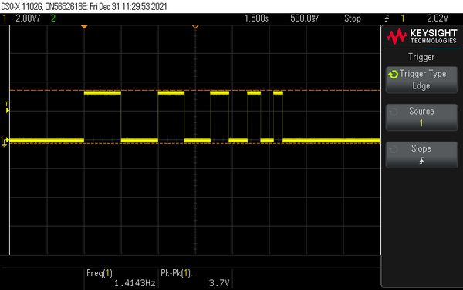Select the Trigger menu title
This screenshot has width=463, height=290.
tap(421, 57)
